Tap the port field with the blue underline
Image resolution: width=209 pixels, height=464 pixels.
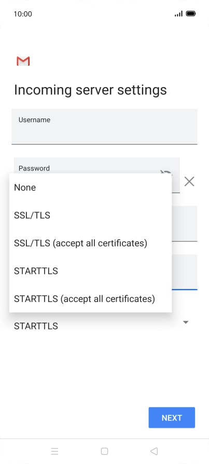[185, 272]
